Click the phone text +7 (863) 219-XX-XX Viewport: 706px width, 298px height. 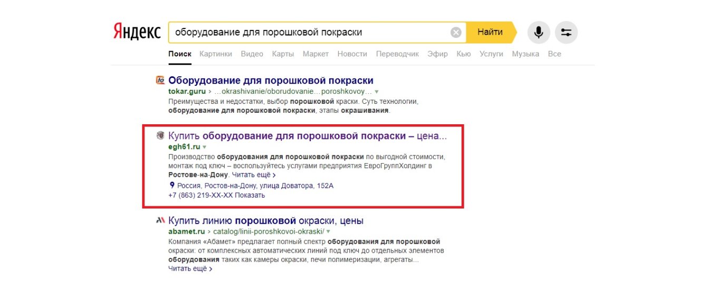201,195
